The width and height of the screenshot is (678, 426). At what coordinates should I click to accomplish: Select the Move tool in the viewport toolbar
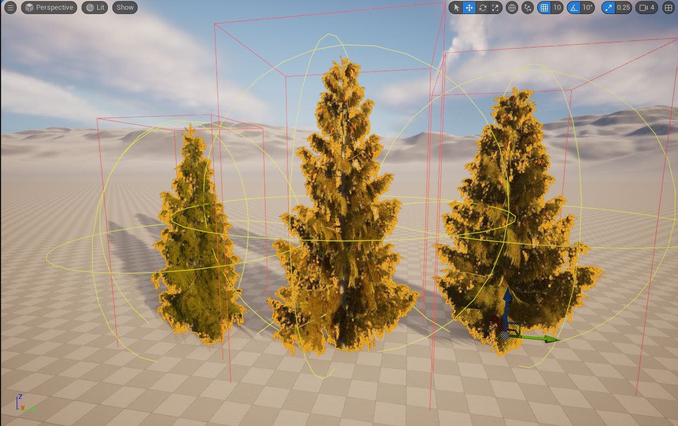(469, 8)
